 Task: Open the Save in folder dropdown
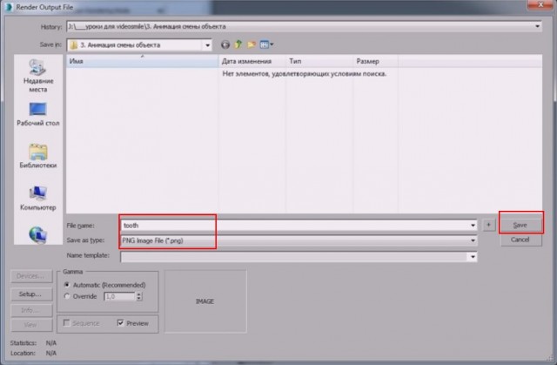(x=207, y=44)
